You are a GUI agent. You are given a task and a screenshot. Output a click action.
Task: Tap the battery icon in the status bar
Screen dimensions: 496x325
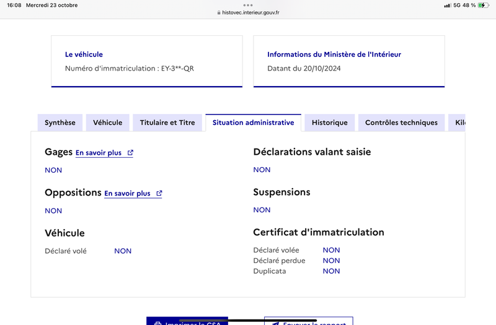(484, 5)
